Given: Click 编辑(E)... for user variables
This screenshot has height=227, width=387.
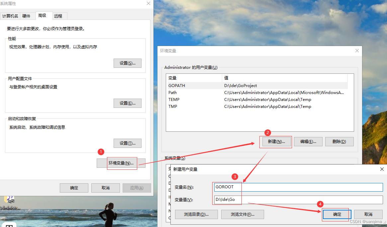Looking at the screenshot, I should click(308, 142).
